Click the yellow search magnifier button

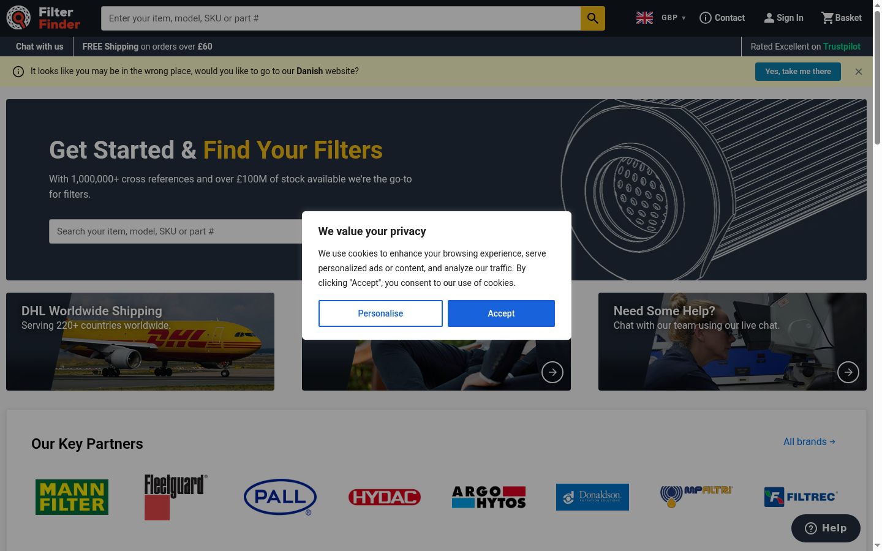pos(592,18)
